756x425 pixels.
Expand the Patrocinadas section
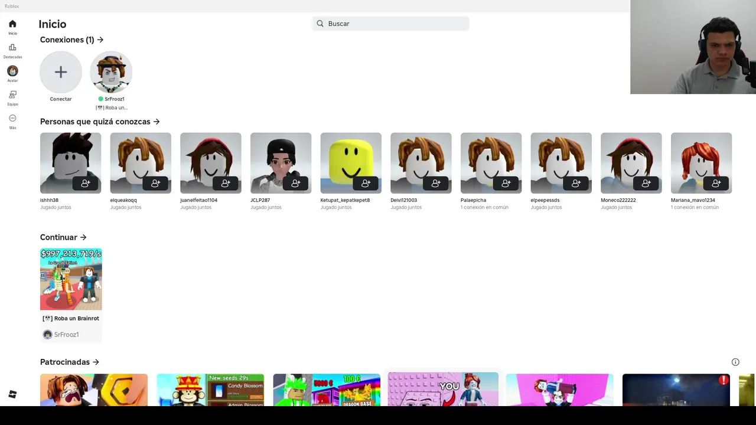point(69,362)
